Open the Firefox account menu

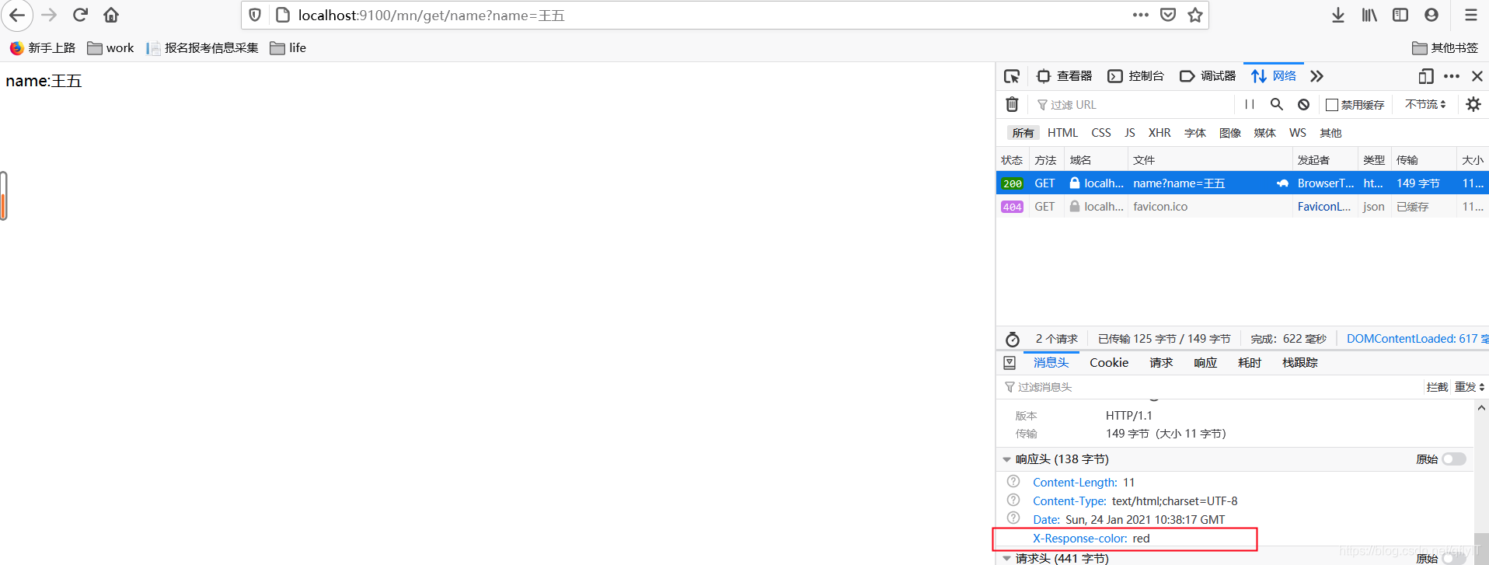pyautogui.click(x=1431, y=15)
